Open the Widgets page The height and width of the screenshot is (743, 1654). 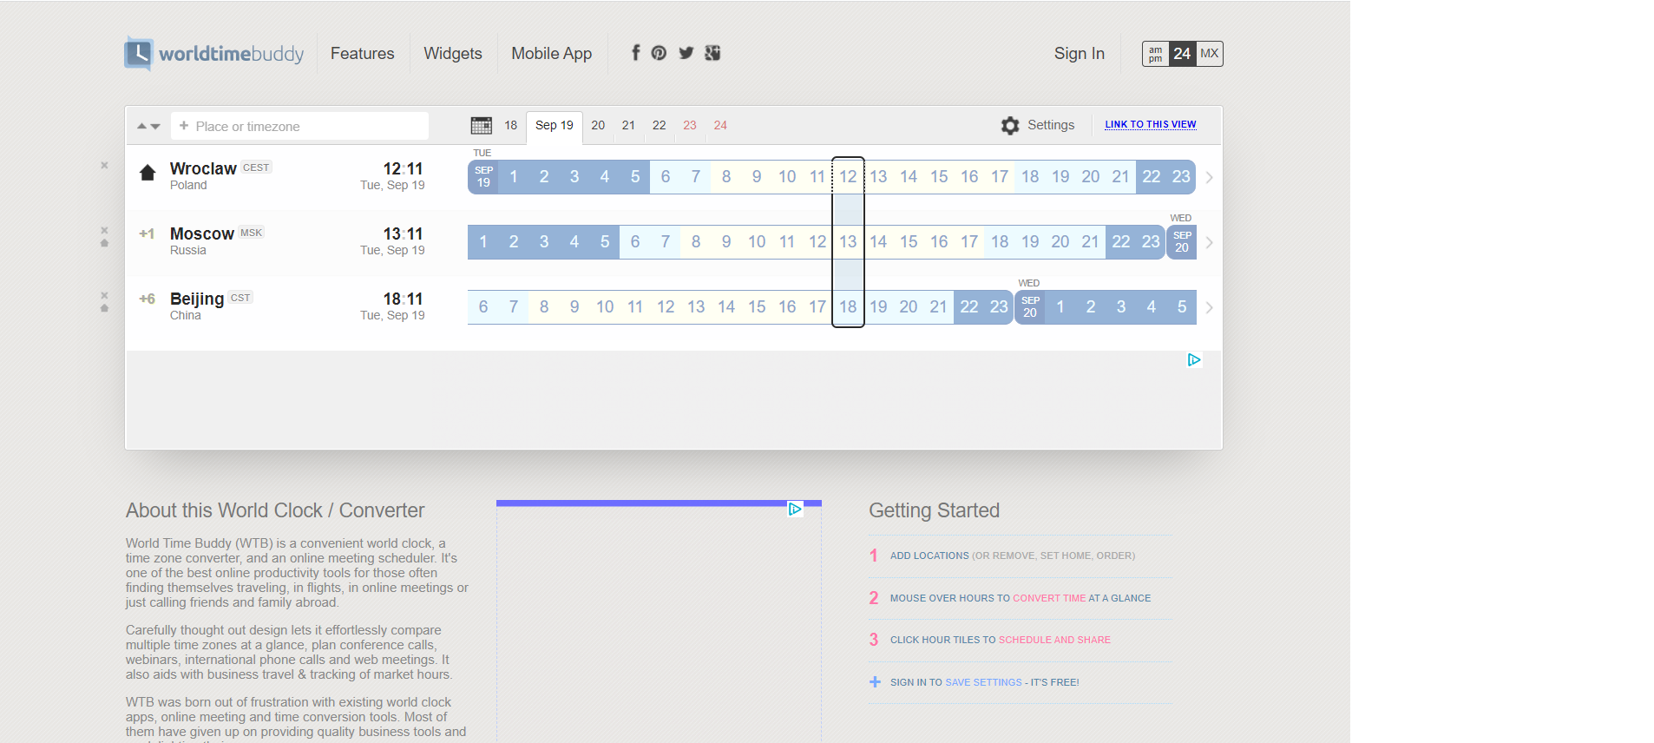[453, 54]
